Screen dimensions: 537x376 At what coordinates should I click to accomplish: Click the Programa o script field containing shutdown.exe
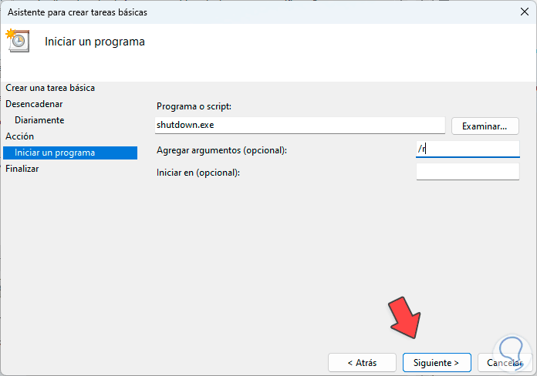click(299, 125)
